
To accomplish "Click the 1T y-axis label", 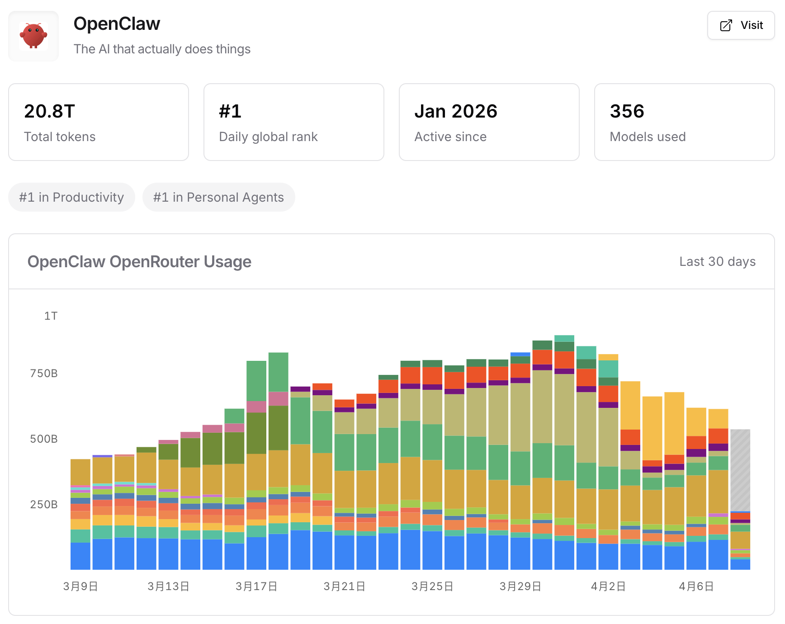I will click(x=51, y=316).
